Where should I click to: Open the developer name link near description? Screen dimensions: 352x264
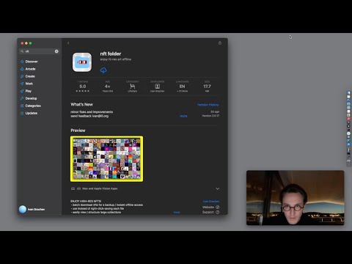tap(211, 202)
